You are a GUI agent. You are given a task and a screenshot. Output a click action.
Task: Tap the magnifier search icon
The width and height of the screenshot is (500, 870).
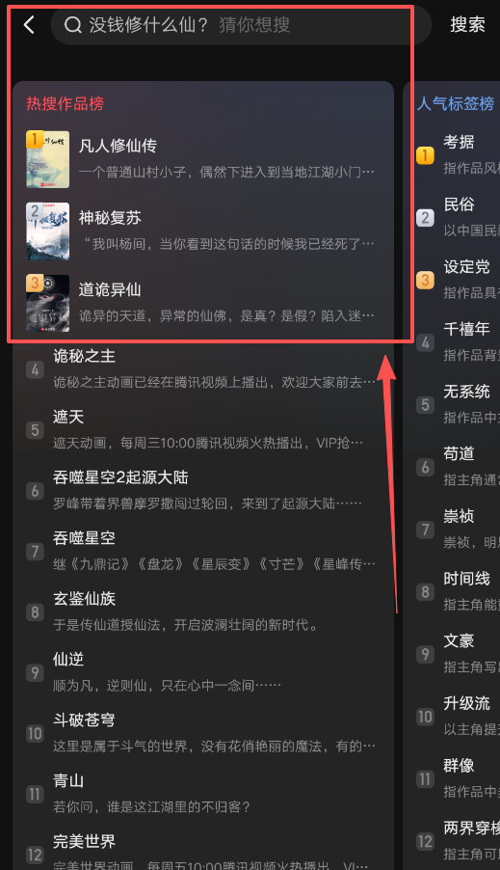(72, 25)
